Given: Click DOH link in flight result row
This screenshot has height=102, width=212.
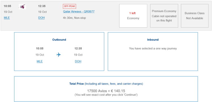Looking at the screenshot, I should point(41,18).
